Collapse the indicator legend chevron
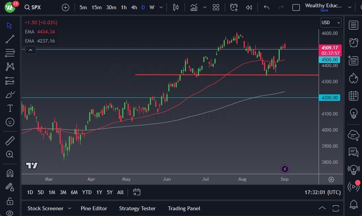The width and height of the screenshot is (362, 216). point(31,49)
